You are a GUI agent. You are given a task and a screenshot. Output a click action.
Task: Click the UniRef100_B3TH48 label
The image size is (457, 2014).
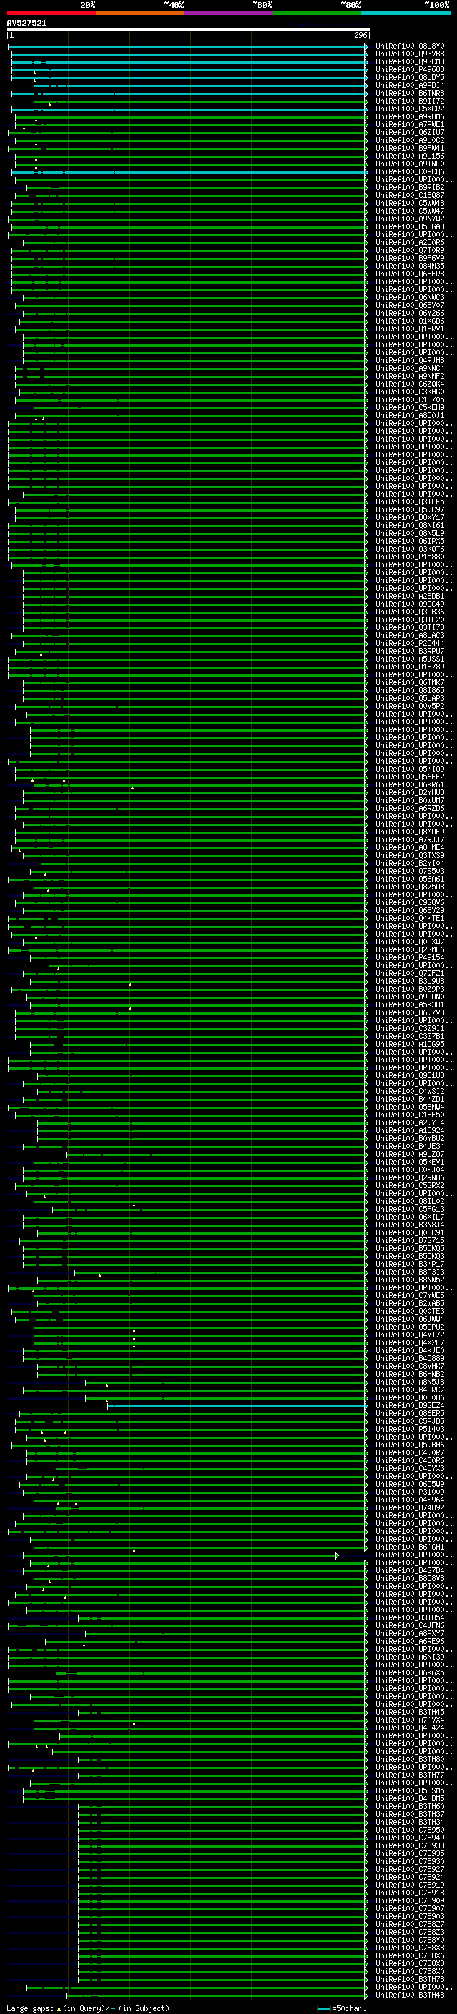(x=409, y=1995)
